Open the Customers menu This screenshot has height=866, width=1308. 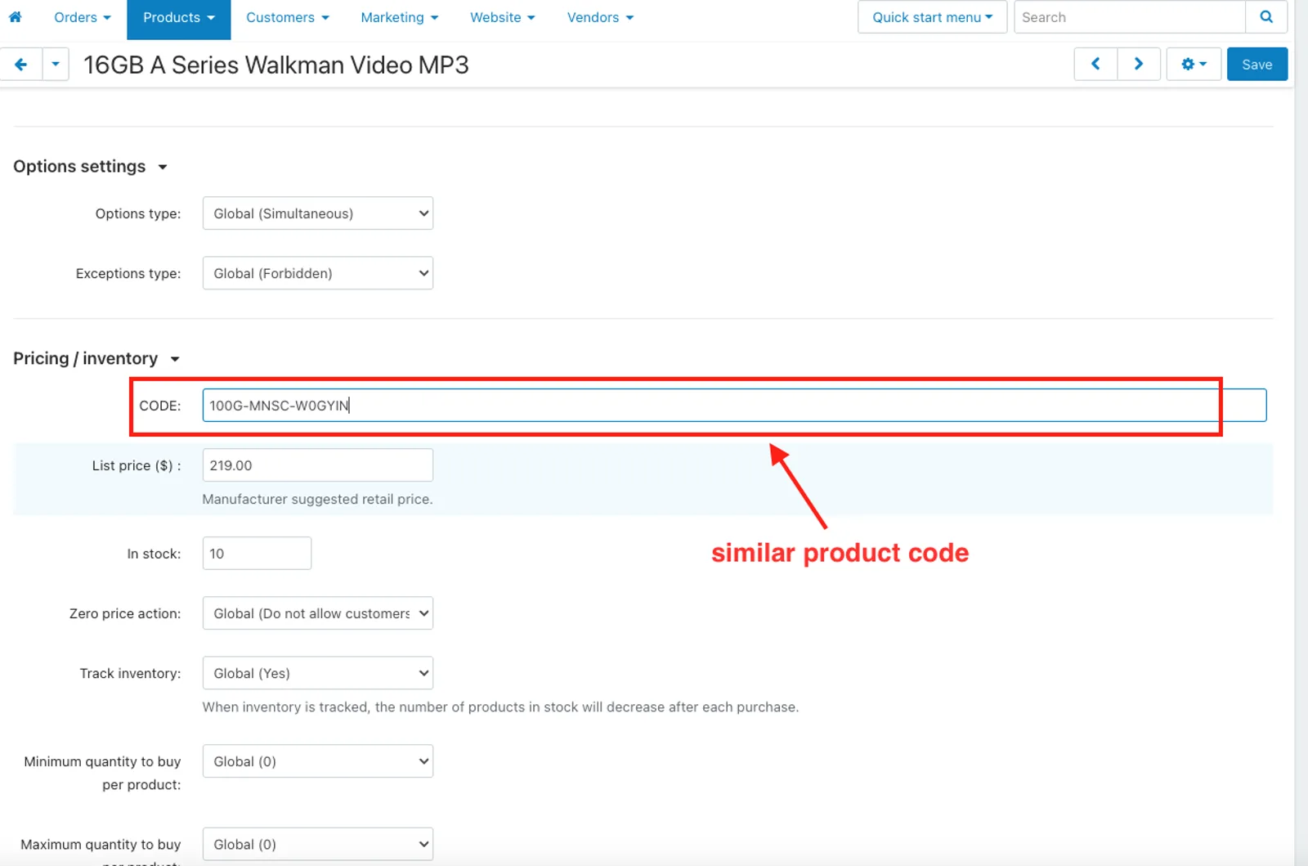(x=288, y=17)
